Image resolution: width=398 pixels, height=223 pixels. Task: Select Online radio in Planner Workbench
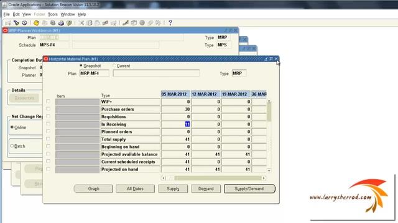tap(12, 127)
